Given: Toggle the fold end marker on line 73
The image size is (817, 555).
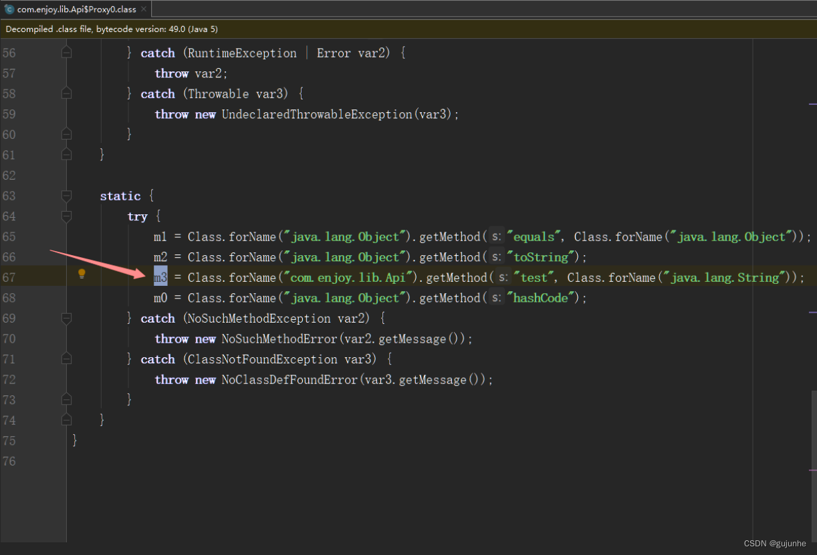Looking at the screenshot, I should click(x=66, y=400).
